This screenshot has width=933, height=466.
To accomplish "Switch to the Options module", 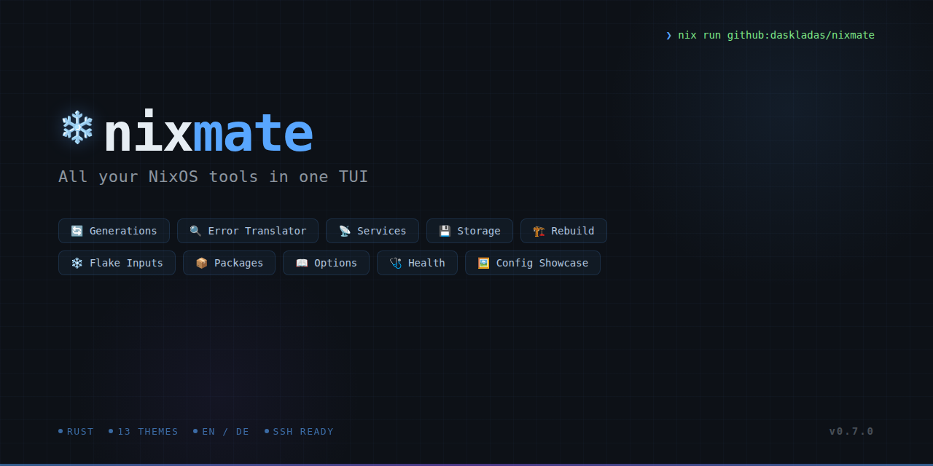I will (326, 263).
